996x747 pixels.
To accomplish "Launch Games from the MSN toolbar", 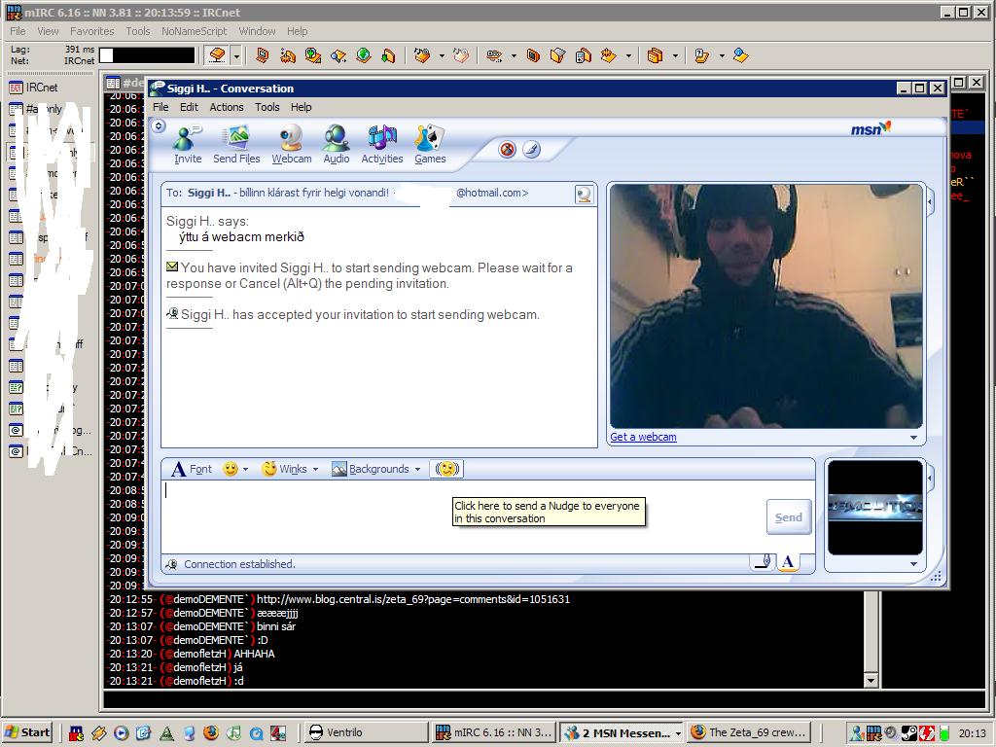I will 430,146.
